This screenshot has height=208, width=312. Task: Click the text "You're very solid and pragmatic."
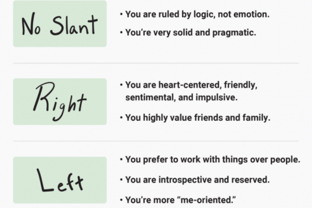pos(191,32)
